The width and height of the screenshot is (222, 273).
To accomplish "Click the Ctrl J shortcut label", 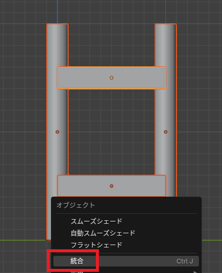I will click(x=185, y=261).
